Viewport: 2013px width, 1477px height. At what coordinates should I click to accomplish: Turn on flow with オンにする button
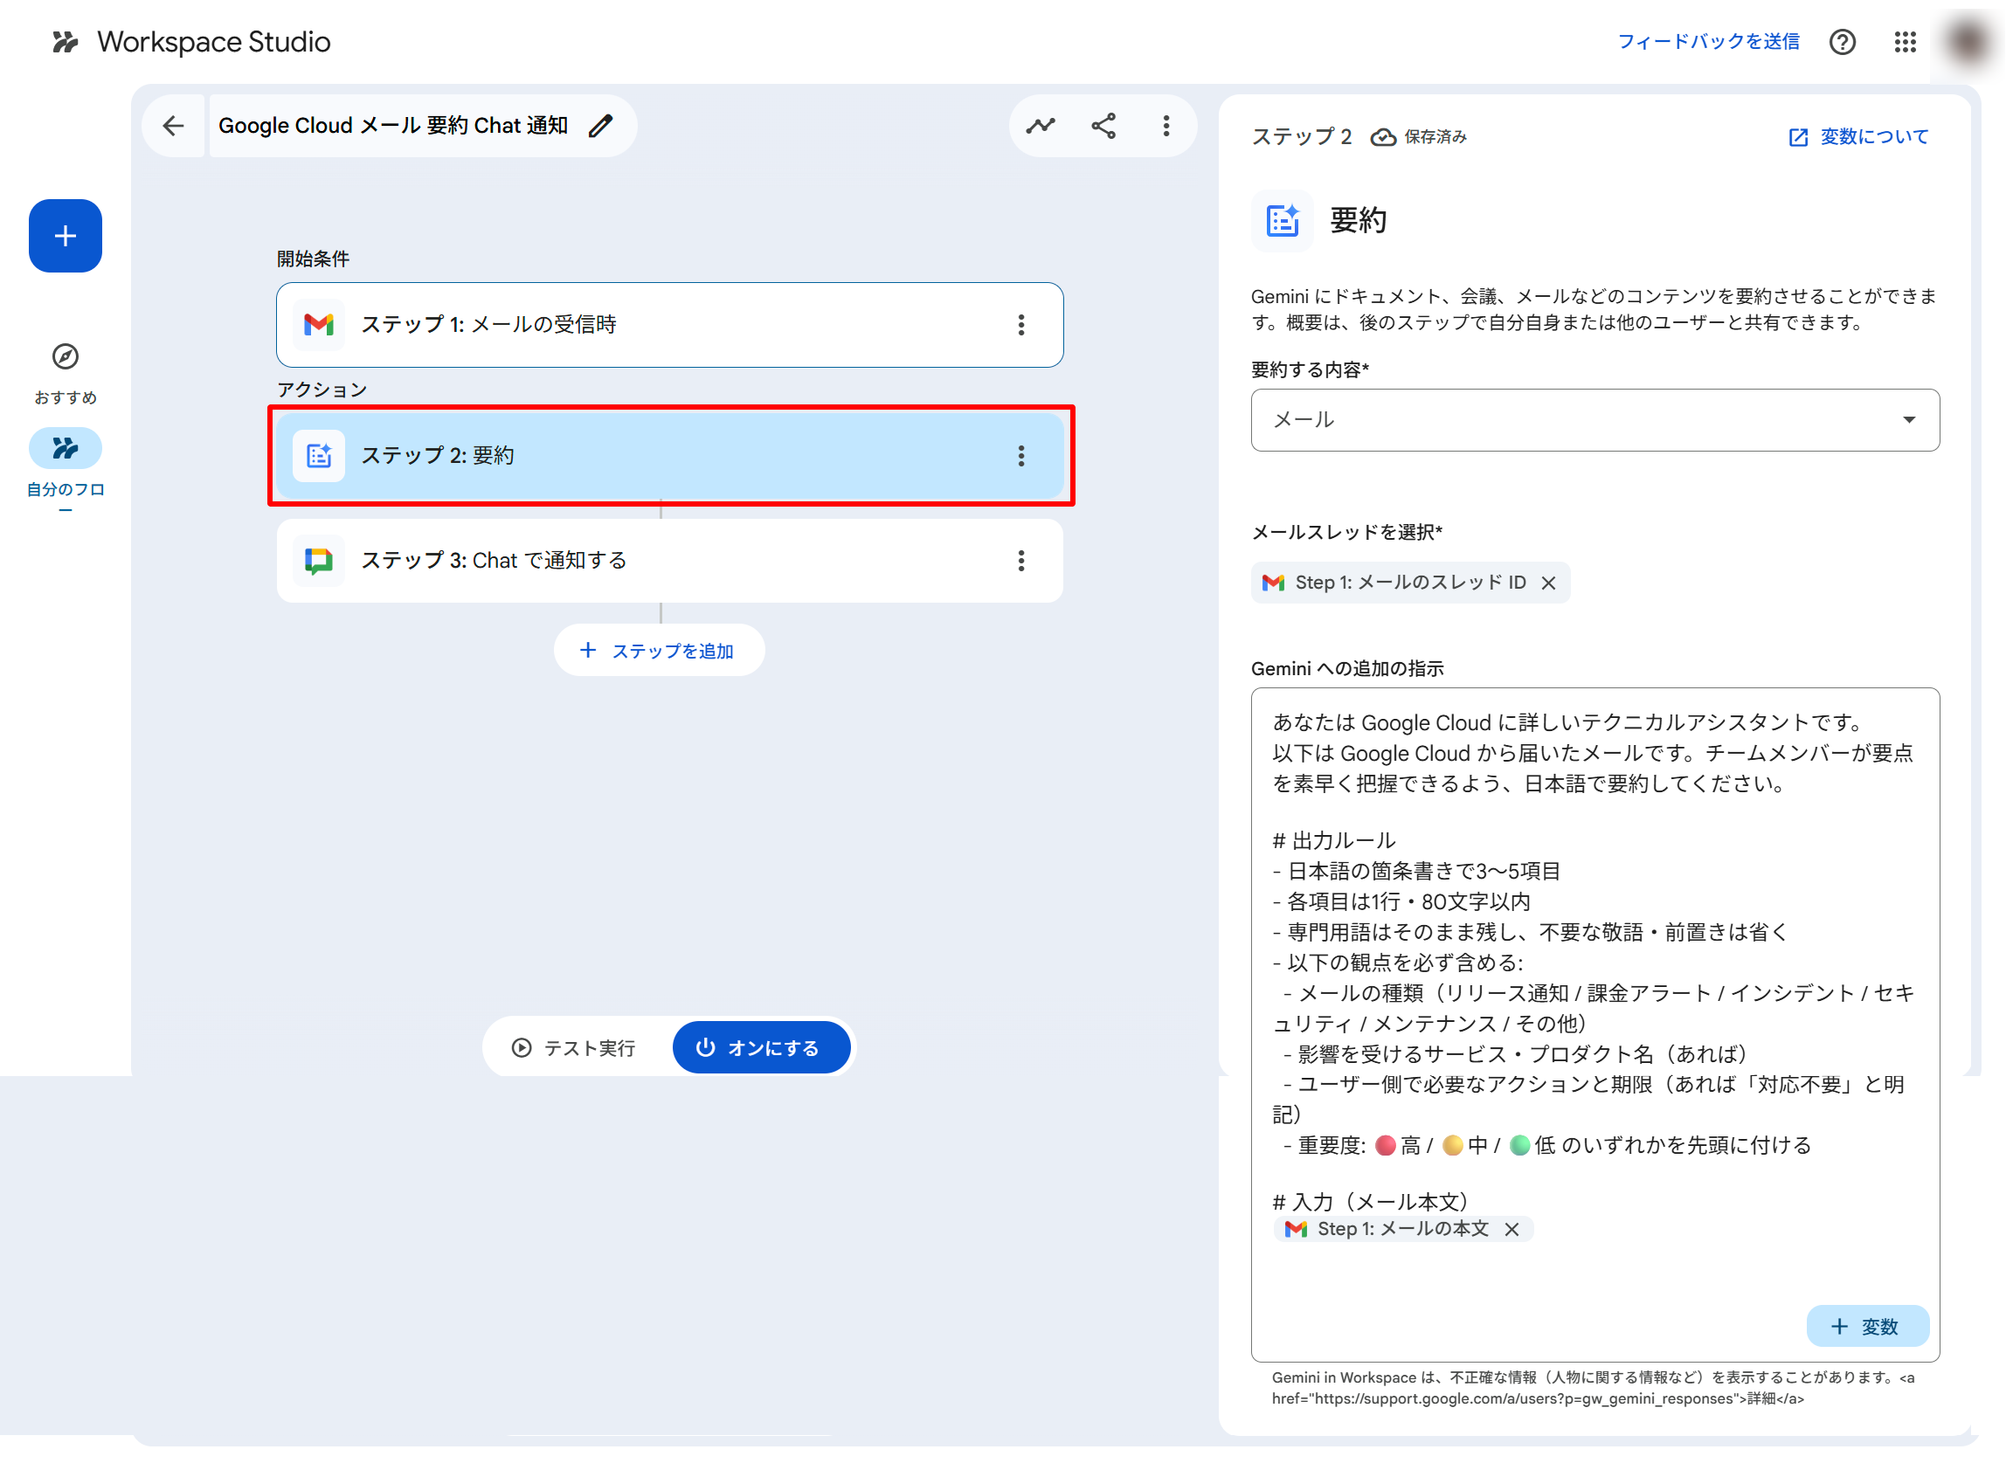(x=762, y=1050)
